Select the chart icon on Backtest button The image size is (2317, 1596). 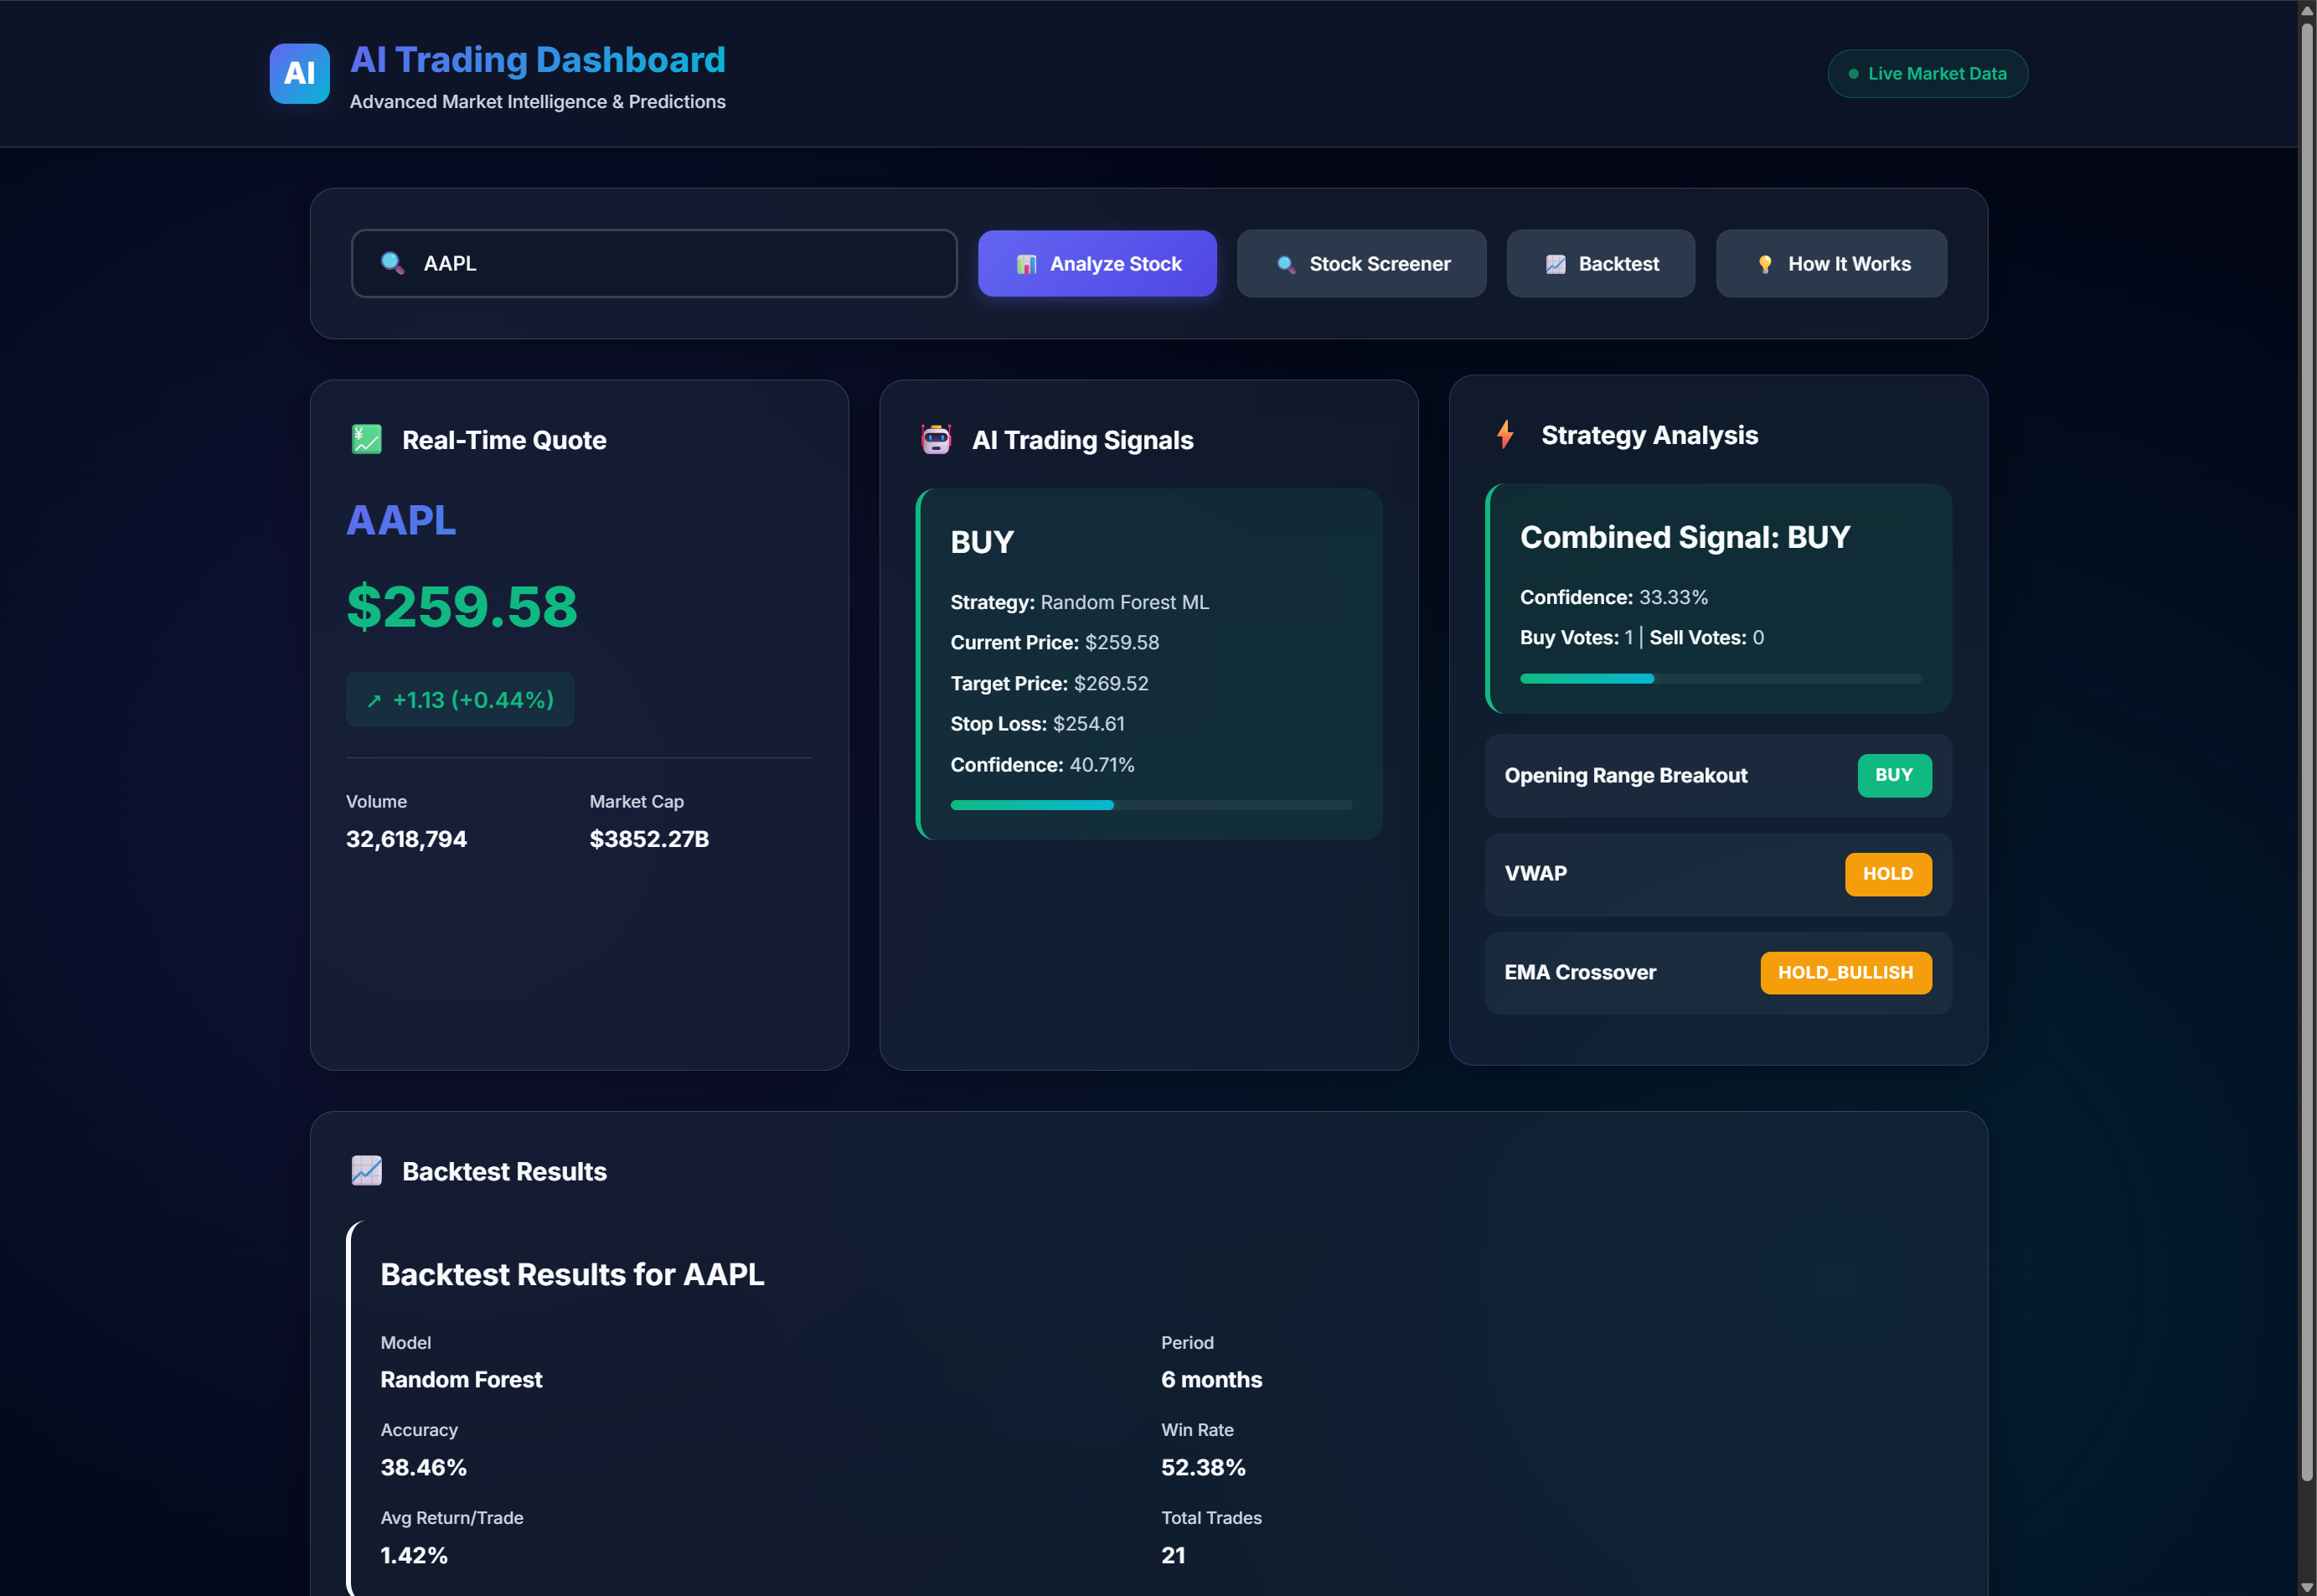tap(1555, 263)
